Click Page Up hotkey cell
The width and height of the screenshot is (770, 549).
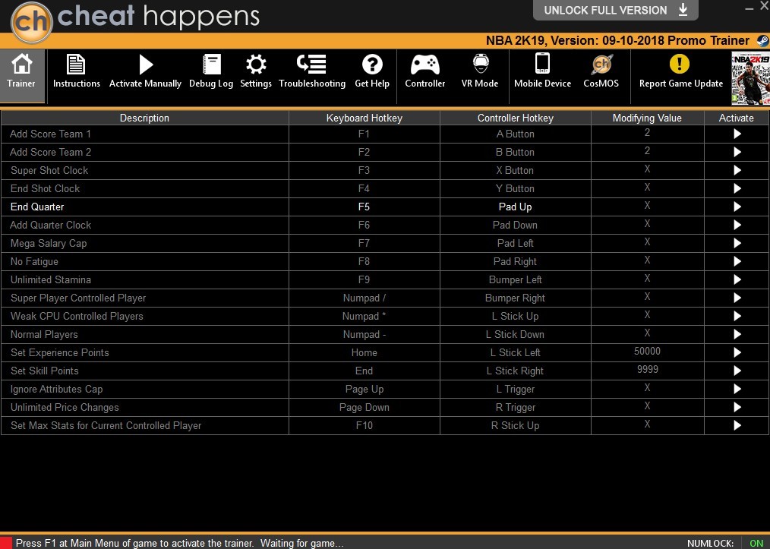click(364, 389)
